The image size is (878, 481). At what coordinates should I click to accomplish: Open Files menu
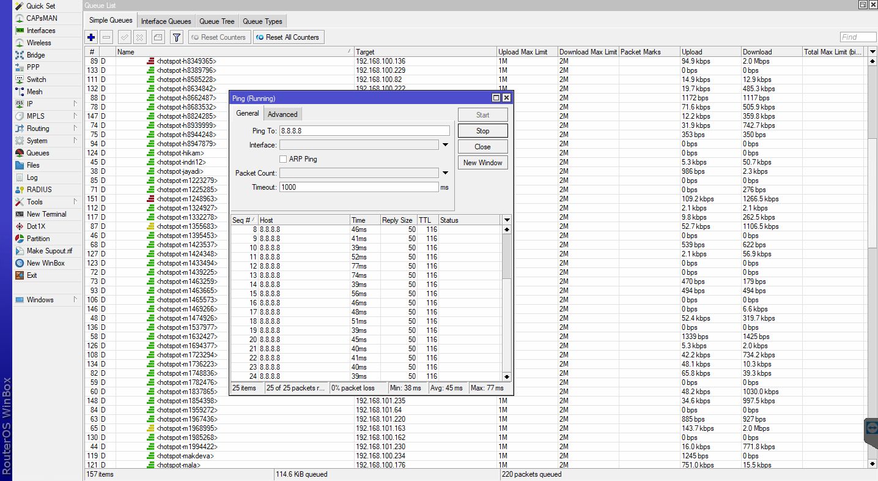tap(33, 165)
